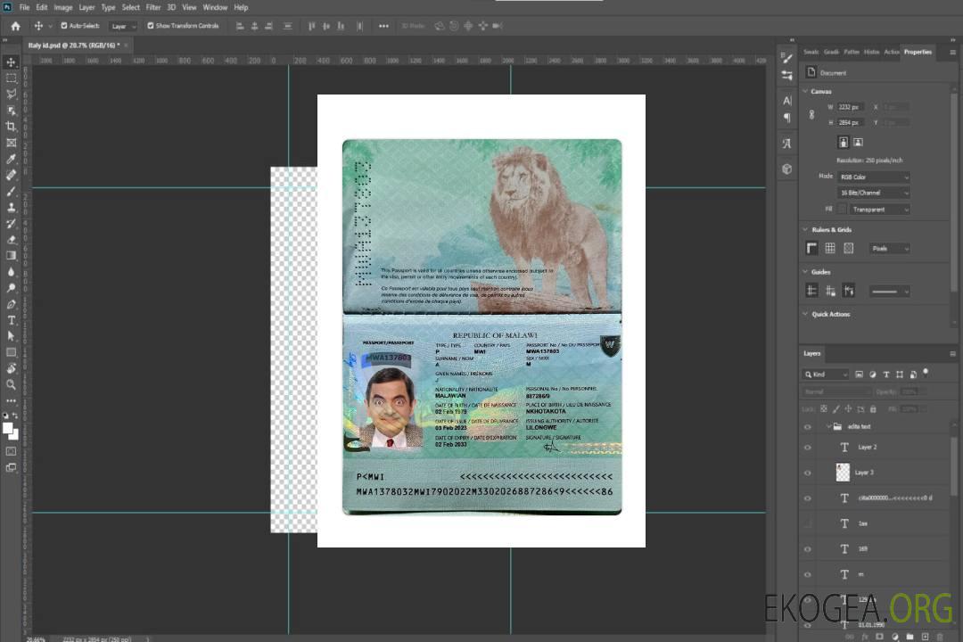The width and height of the screenshot is (963, 642).
Task: Select the Layer 3 thumbnail
Action: click(844, 472)
